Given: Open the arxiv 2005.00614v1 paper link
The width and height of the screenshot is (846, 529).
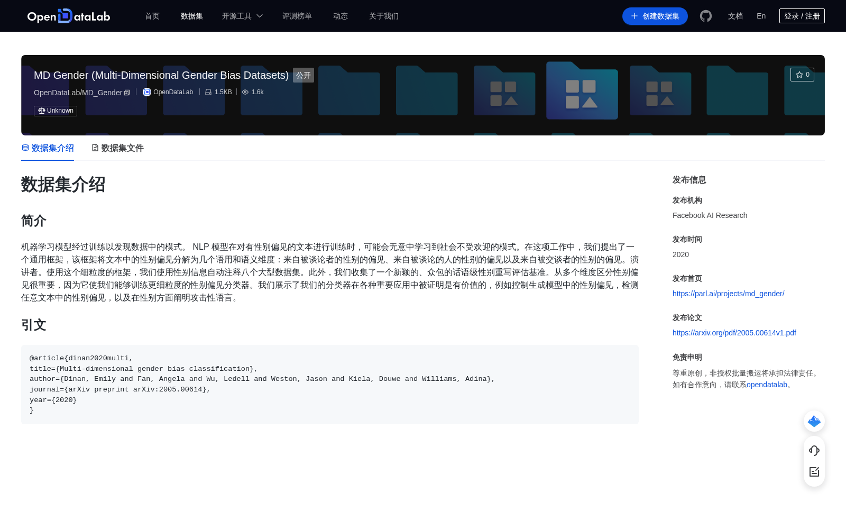Looking at the screenshot, I should [x=734, y=333].
